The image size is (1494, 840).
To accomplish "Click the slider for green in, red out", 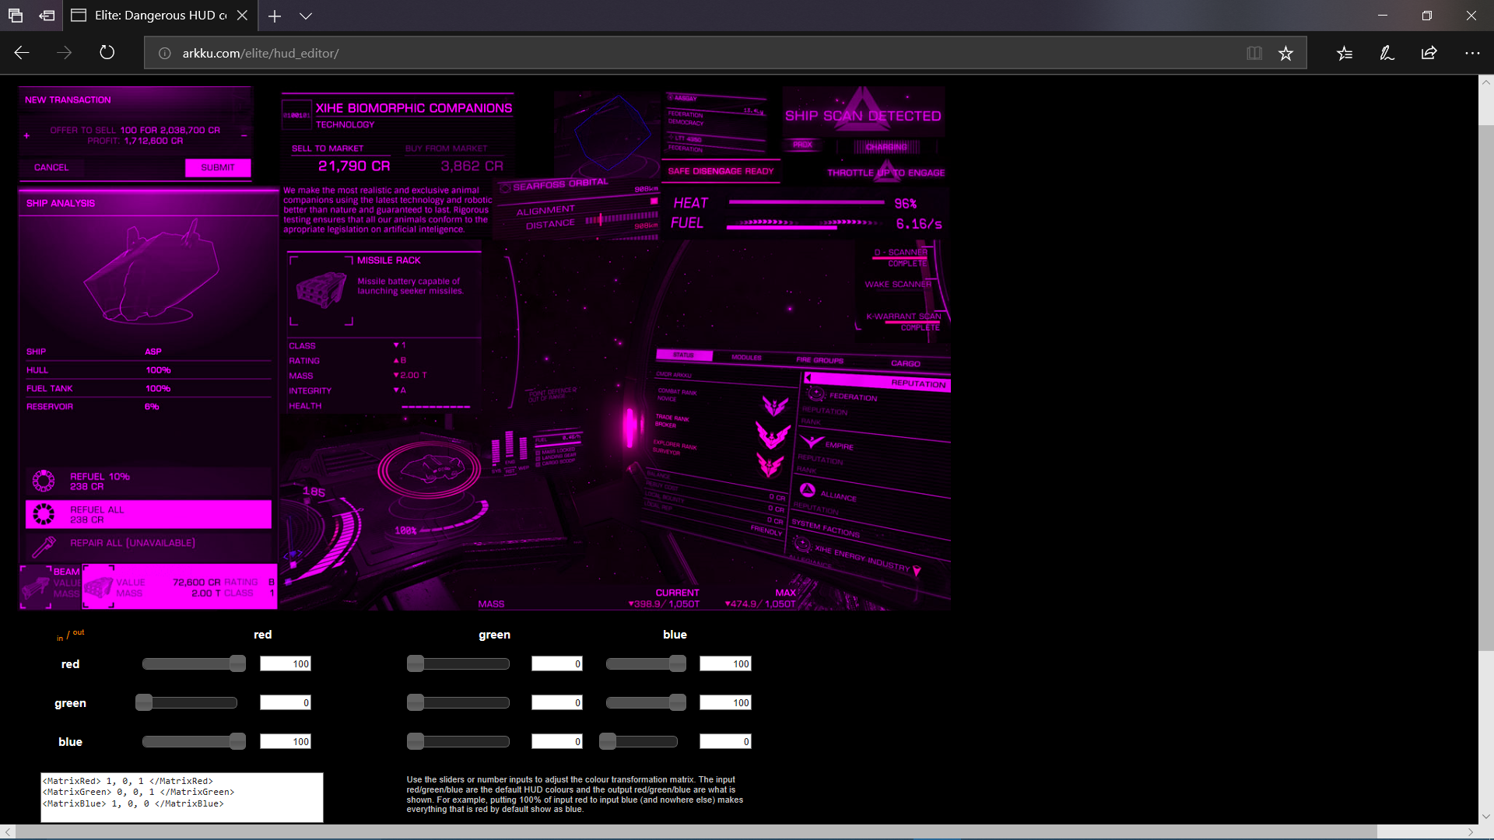I will 186,702.
